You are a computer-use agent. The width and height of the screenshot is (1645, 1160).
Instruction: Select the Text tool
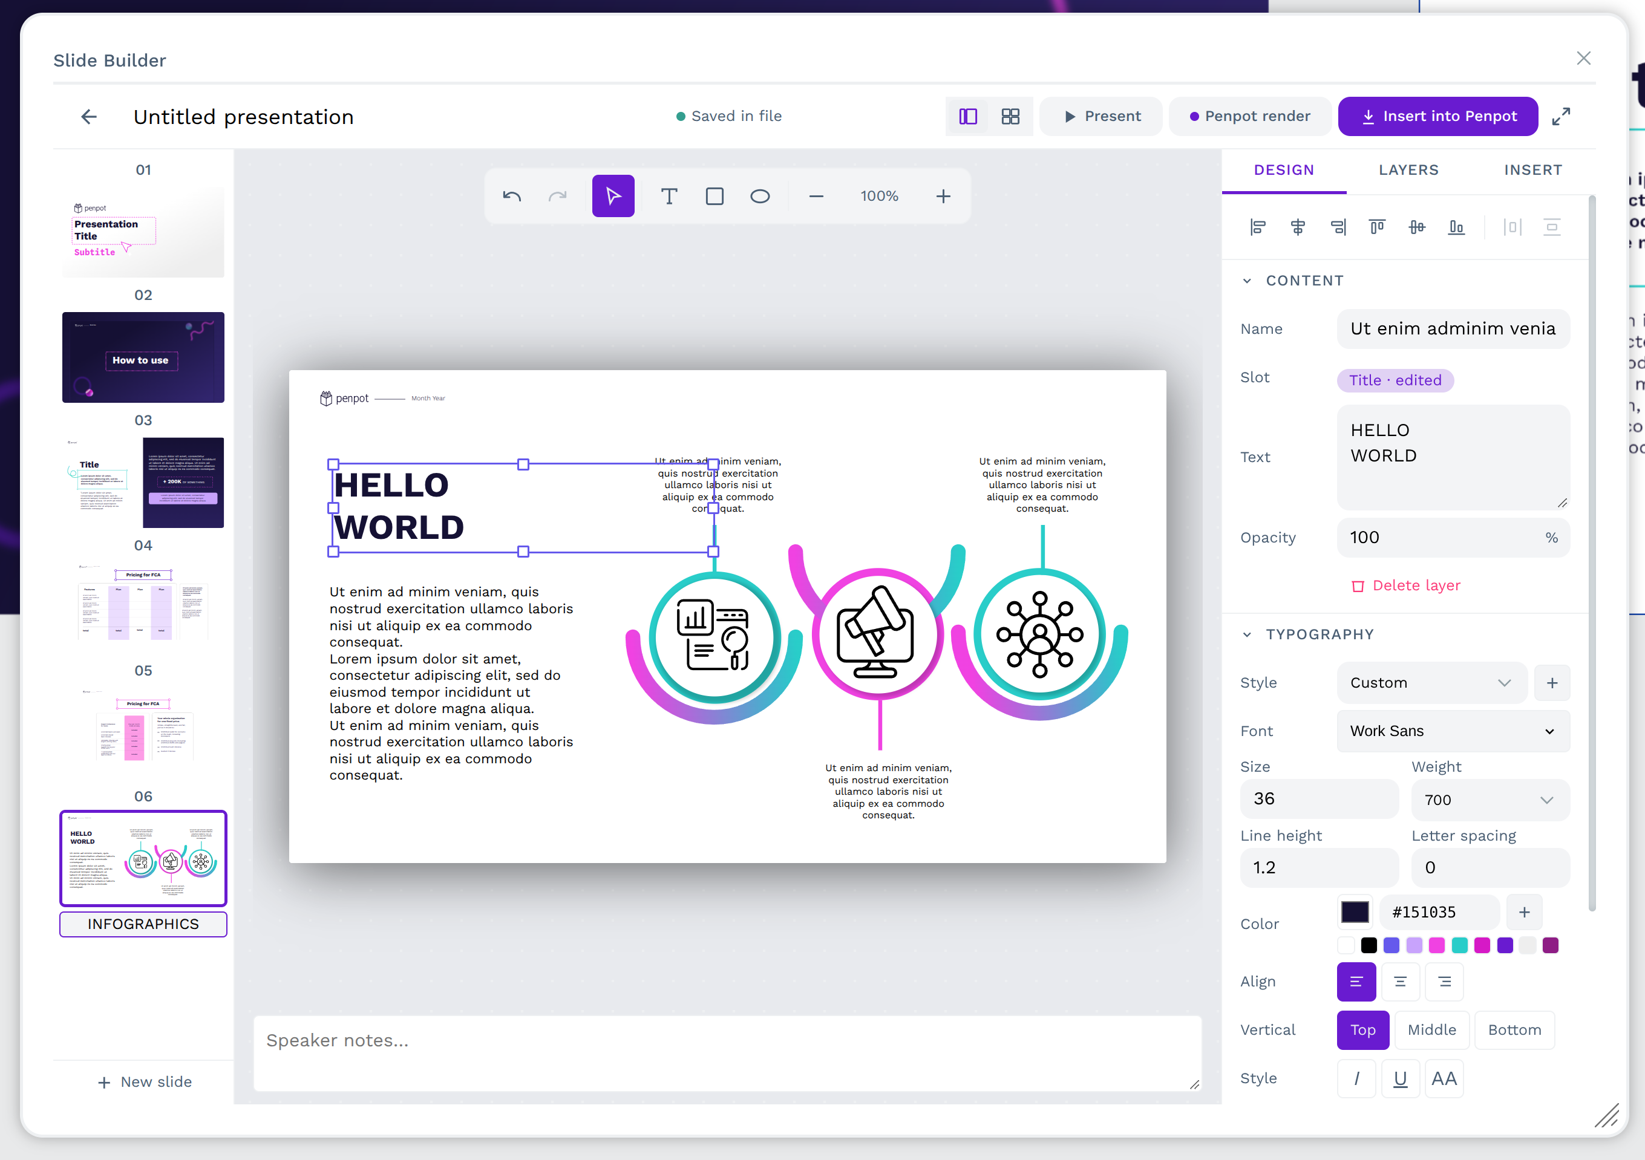click(669, 196)
